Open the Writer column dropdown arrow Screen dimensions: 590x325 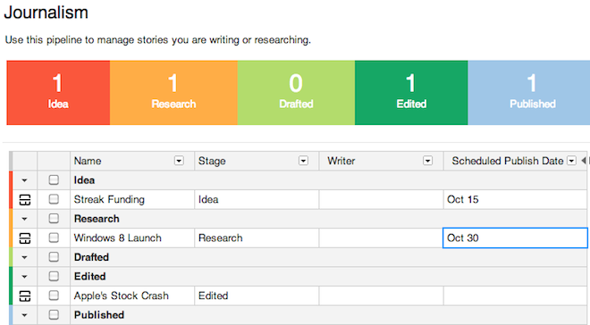(427, 161)
